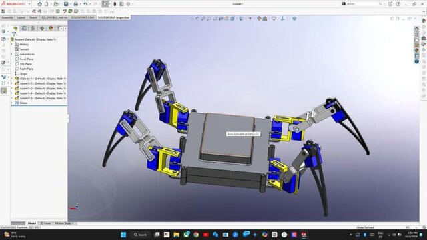Expand the Assem1<1> subassembly node

[x=12, y=83]
